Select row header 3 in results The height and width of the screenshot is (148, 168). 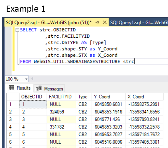[x=13, y=119]
